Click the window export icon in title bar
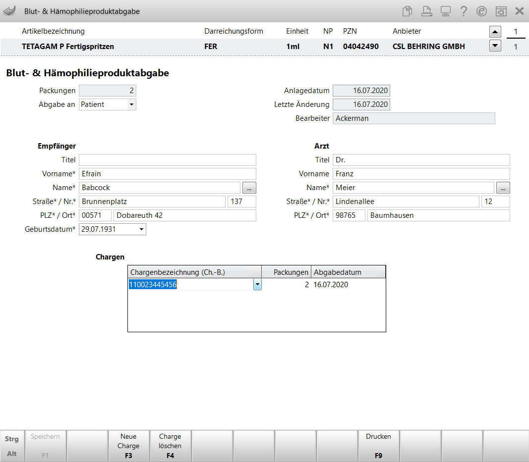 point(501,11)
